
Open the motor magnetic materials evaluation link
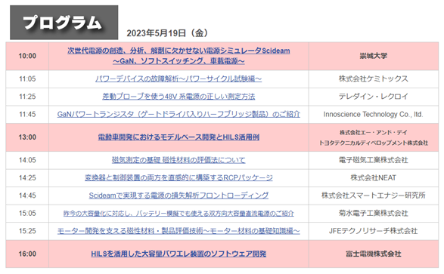[x=179, y=231]
